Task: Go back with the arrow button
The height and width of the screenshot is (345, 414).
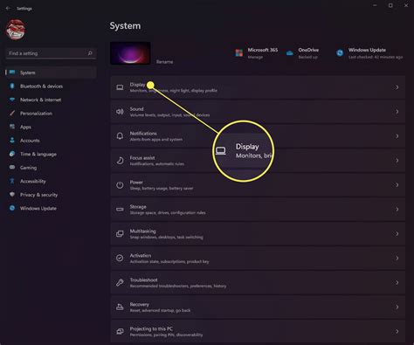Action: [8, 9]
